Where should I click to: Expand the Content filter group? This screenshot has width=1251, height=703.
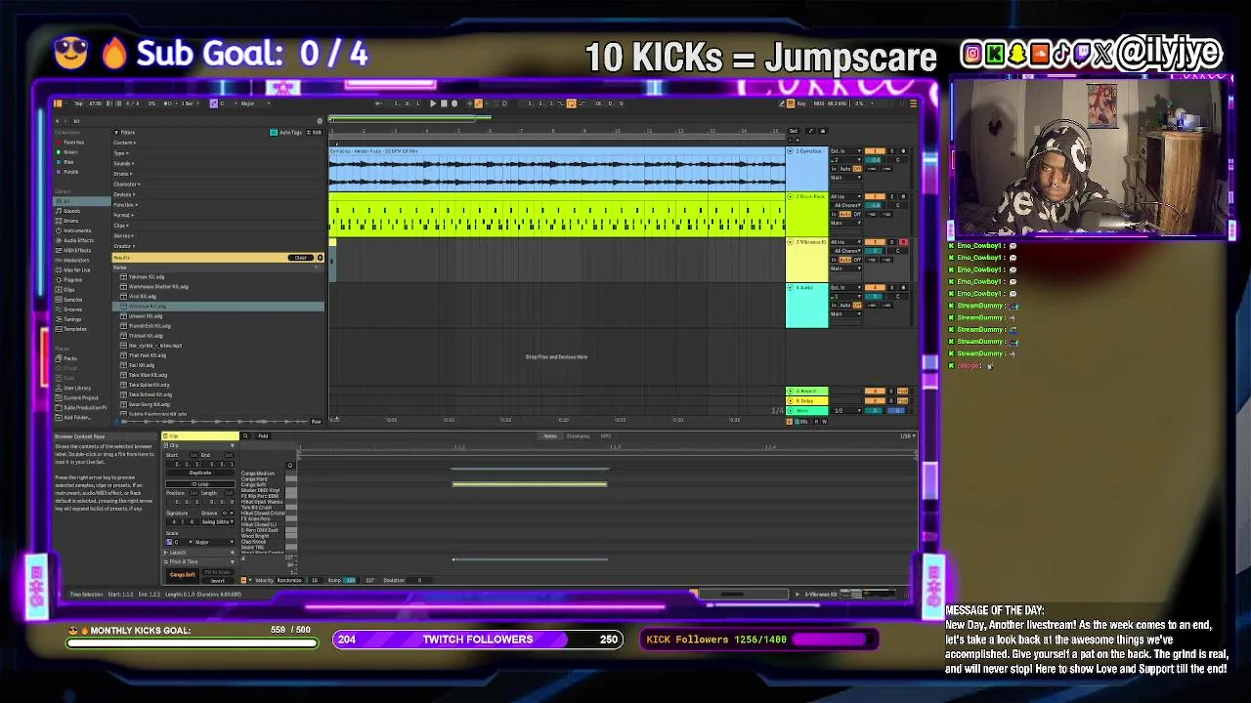coord(124,143)
